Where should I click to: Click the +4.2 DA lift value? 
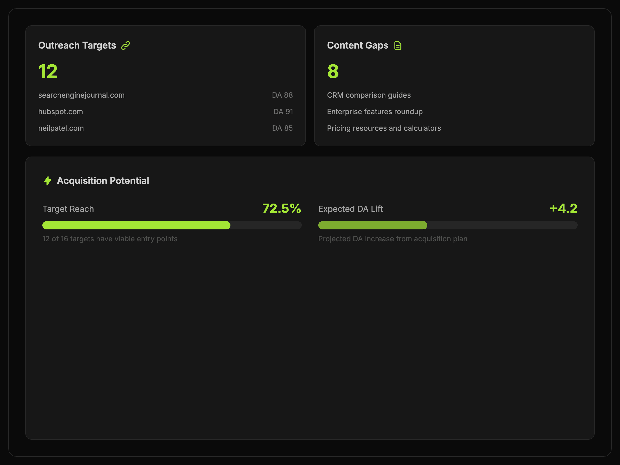coord(563,208)
